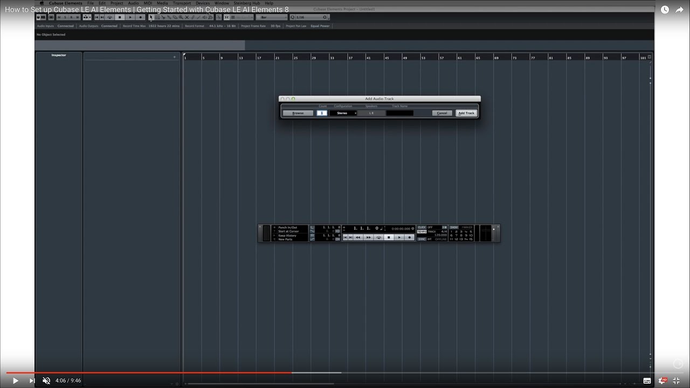The image size is (690, 388).
Task: Open the Audio menu
Action: pyautogui.click(x=133, y=3)
